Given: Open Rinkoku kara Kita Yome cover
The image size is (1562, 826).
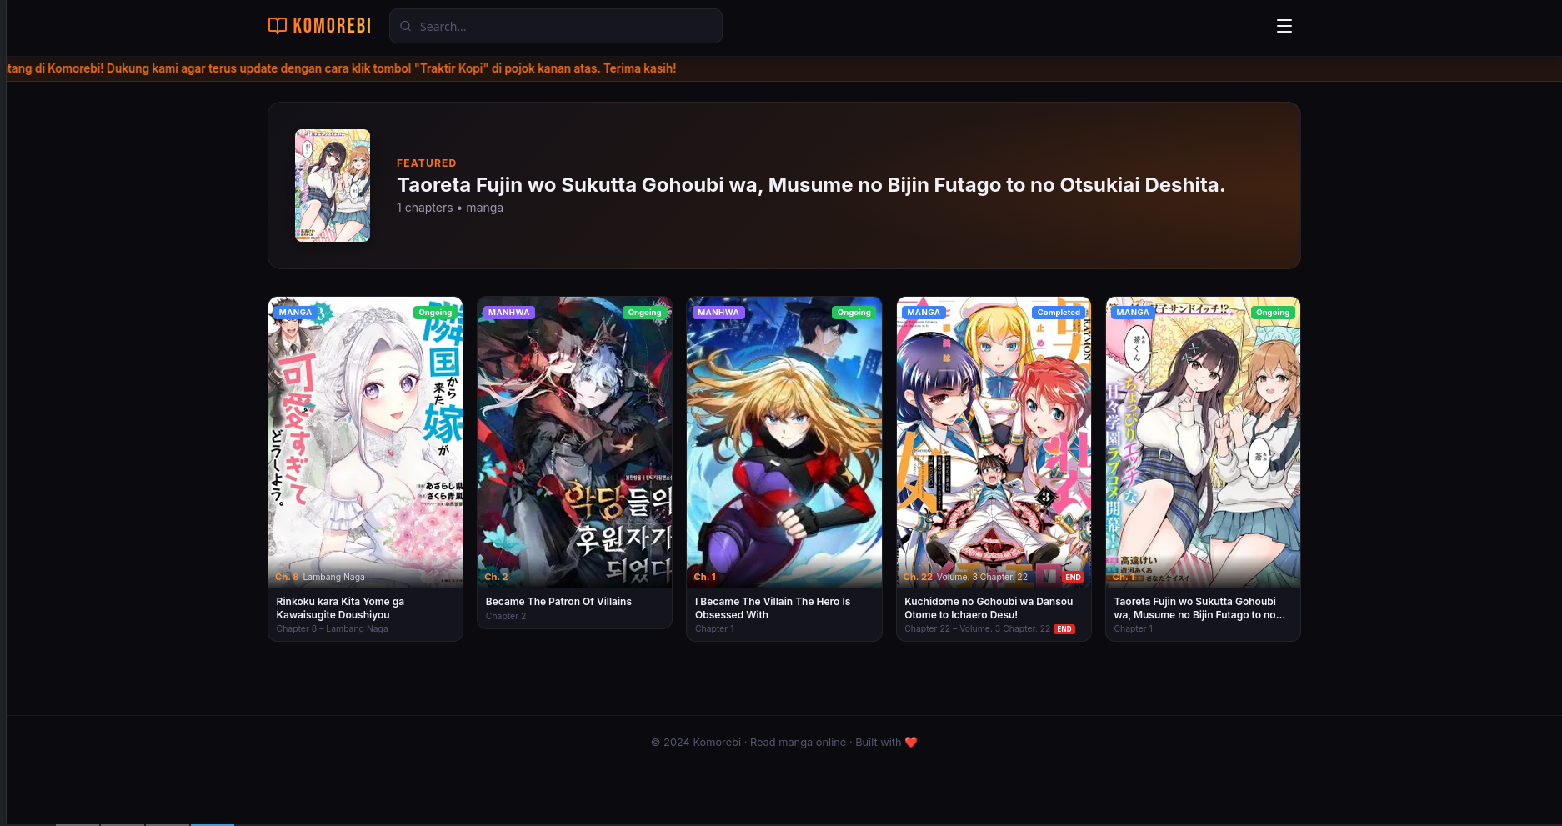Looking at the screenshot, I should pyautogui.click(x=365, y=443).
